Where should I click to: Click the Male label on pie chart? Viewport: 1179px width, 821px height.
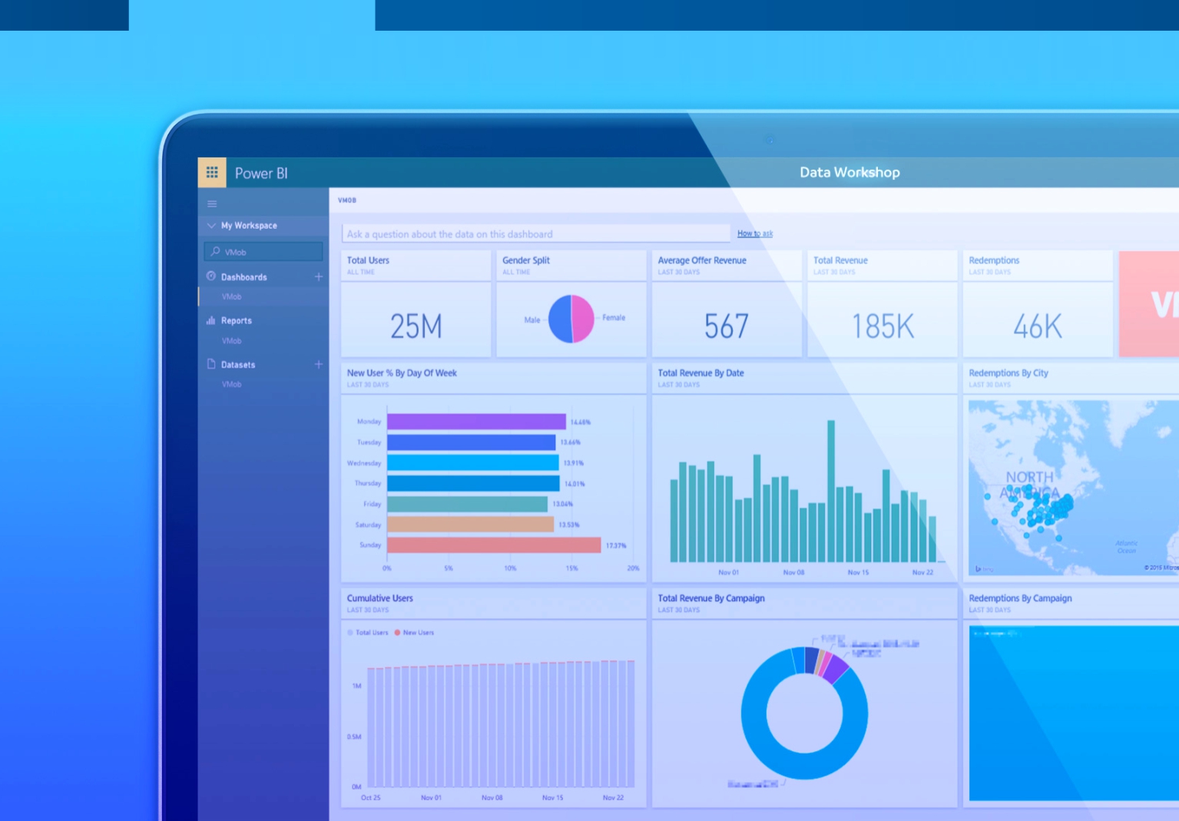pyautogui.click(x=532, y=320)
